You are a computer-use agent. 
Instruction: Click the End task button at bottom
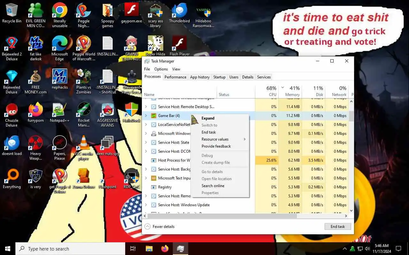[x=338, y=227]
